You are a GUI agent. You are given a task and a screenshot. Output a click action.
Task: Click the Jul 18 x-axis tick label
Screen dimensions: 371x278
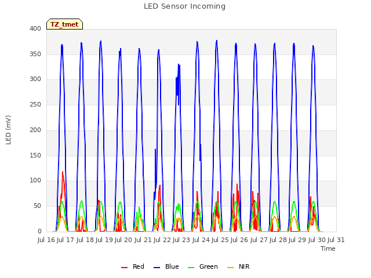pyautogui.click(x=85, y=240)
